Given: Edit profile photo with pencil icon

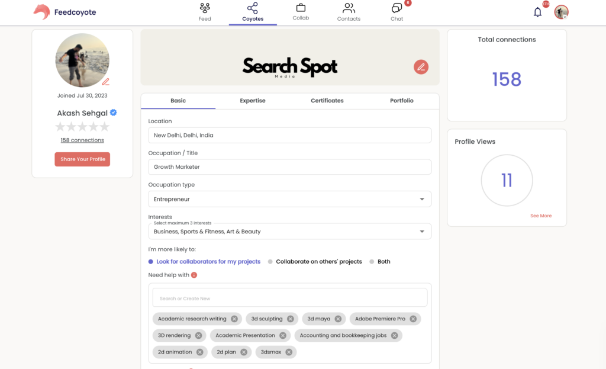Looking at the screenshot, I should click(x=106, y=82).
